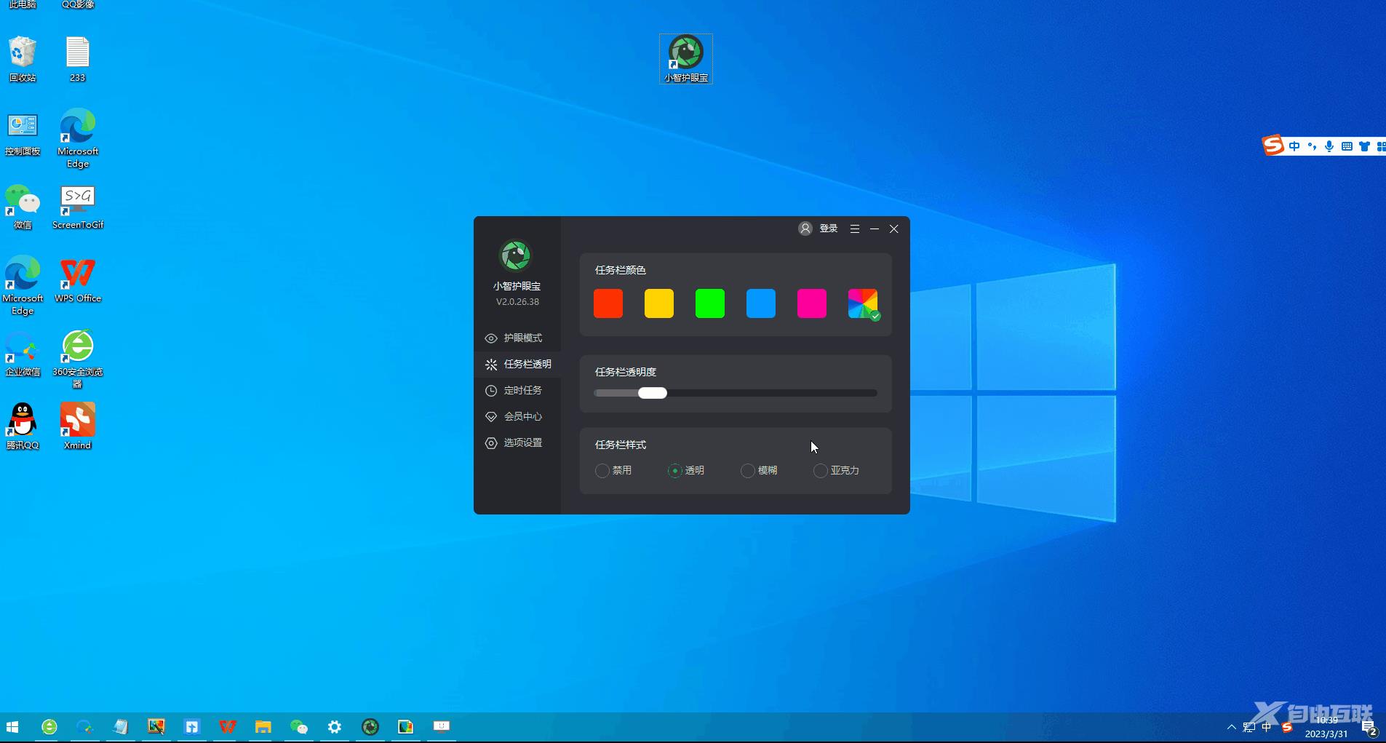Show hidden system tray icons
This screenshot has height=743, width=1386.
(x=1231, y=727)
